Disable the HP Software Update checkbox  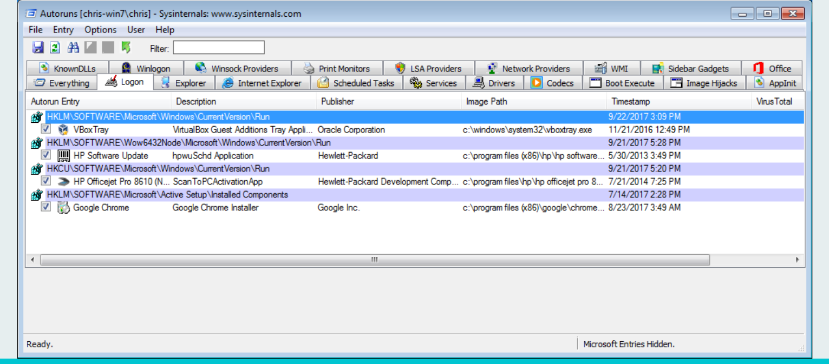coord(46,155)
